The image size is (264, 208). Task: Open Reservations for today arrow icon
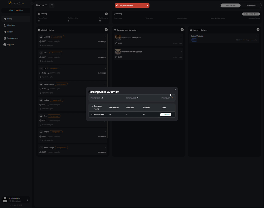182,30
